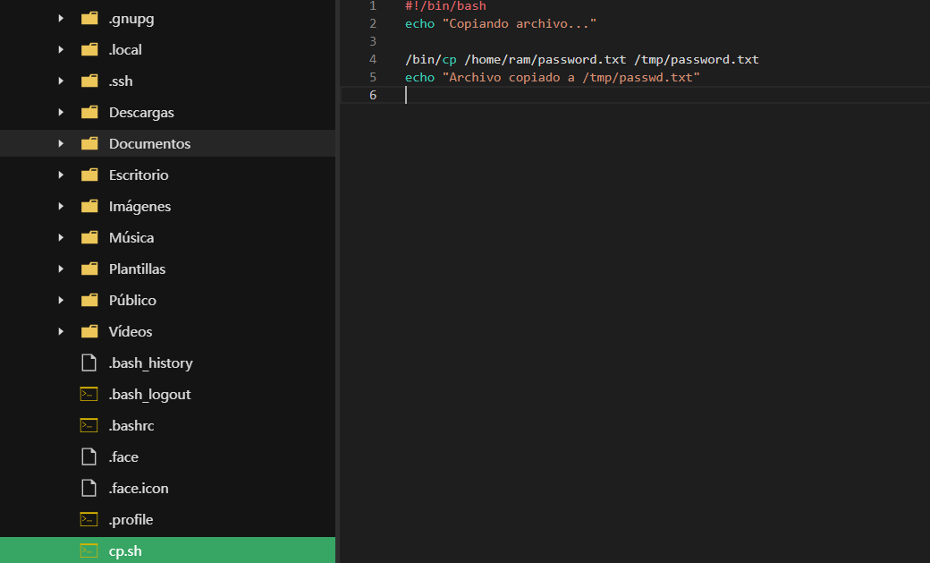Open the .bash_logout file
Image resolution: width=930 pixels, height=563 pixels.
[x=149, y=395]
